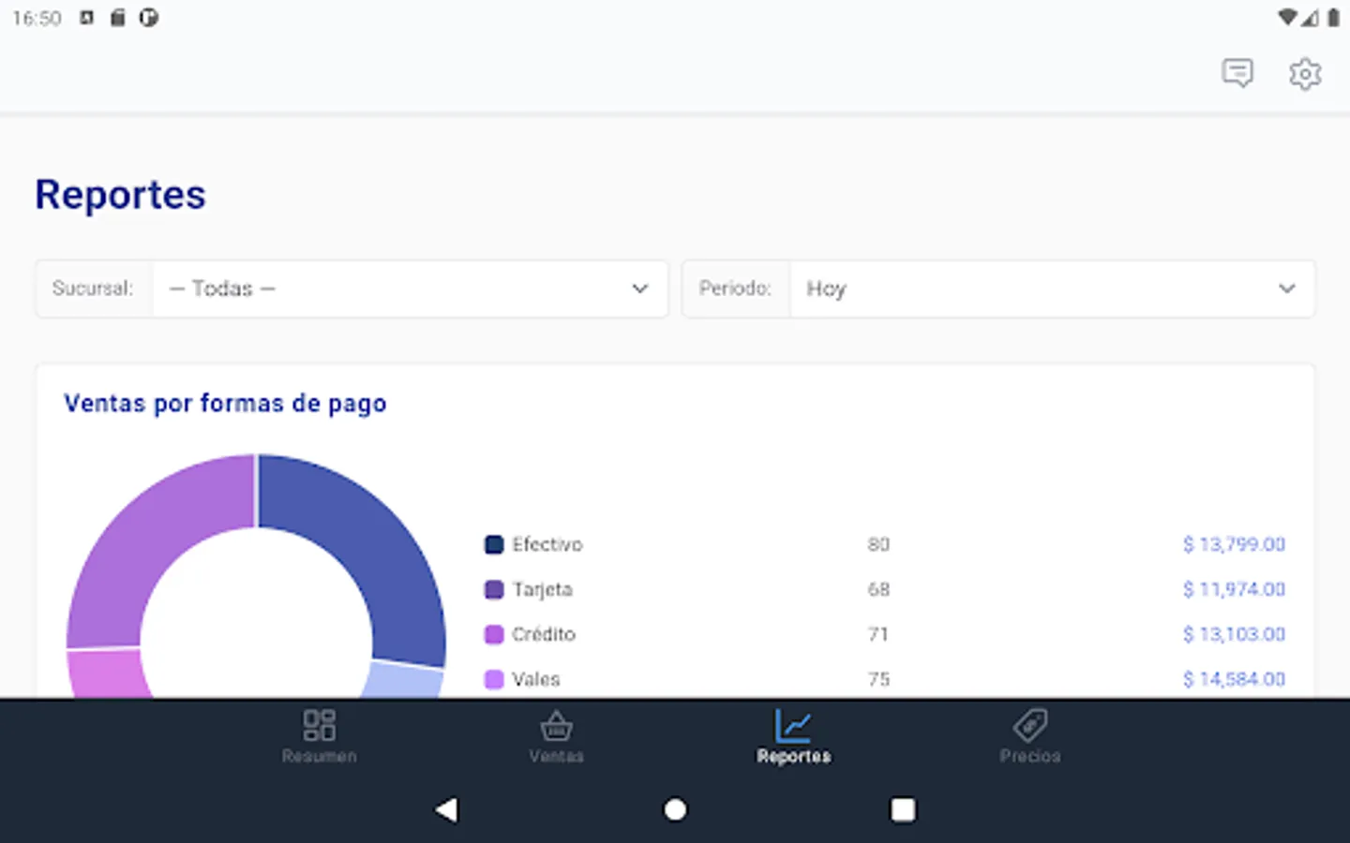Open the messages chat icon
Screen dimensions: 1350x843
[x=1237, y=73]
